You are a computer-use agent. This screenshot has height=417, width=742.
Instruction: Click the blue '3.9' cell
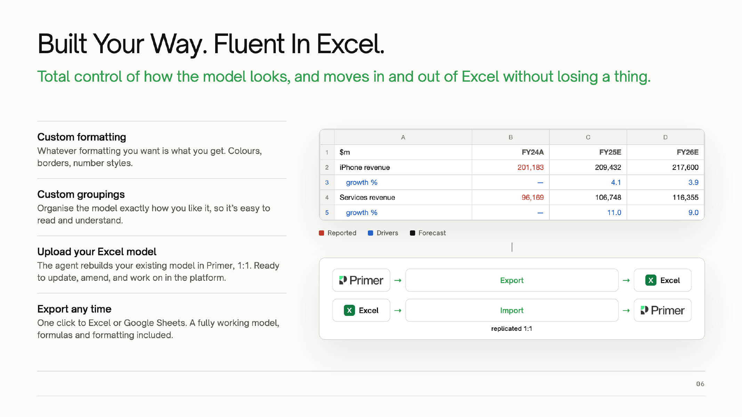tap(665, 182)
